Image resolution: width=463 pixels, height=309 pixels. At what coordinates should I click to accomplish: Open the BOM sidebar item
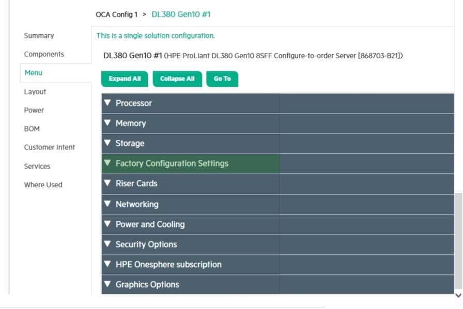click(x=32, y=129)
